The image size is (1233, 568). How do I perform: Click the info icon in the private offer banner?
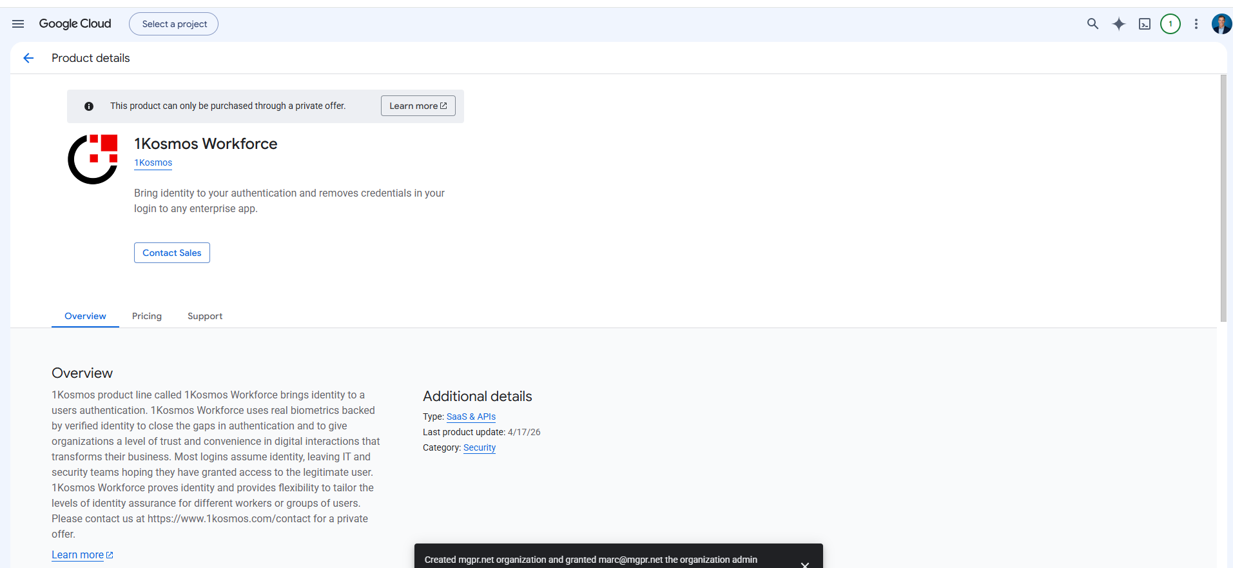click(89, 106)
